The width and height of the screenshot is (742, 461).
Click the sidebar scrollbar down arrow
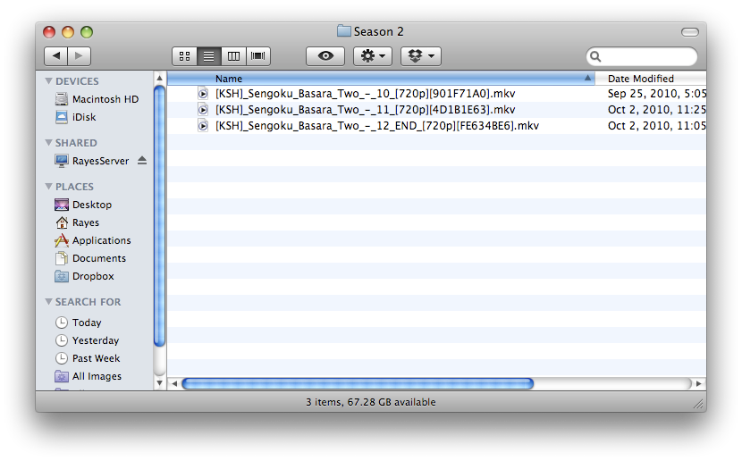(159, 383)
